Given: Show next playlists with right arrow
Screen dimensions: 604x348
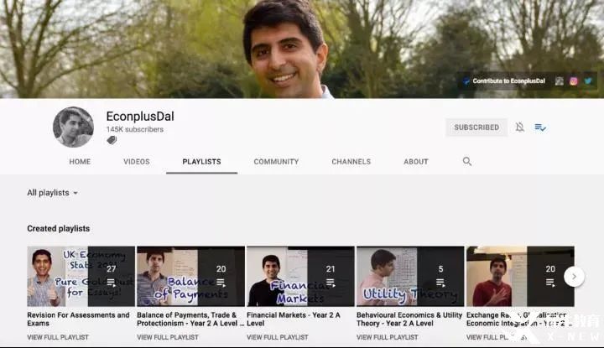Looking at the screenshot, I should pyautogui.click(x=574, y=277).
